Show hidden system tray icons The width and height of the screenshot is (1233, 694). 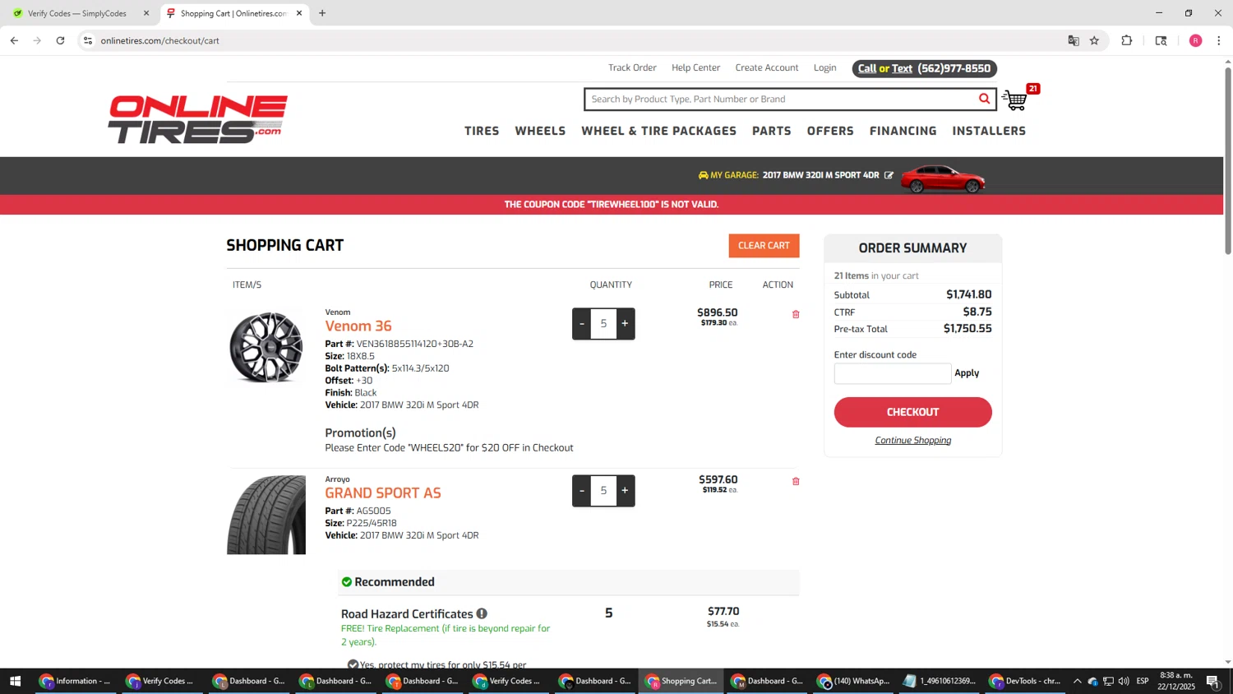1077,681
